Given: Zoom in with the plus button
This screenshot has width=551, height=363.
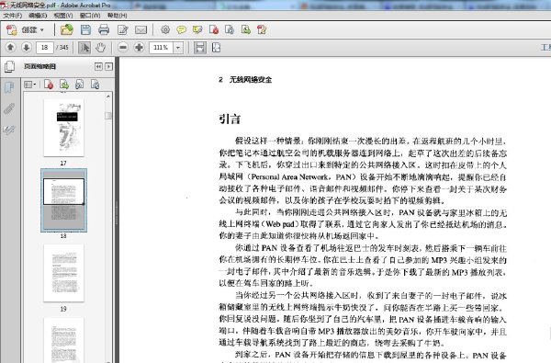Looking at the screenshot, I should pos(140,47).
